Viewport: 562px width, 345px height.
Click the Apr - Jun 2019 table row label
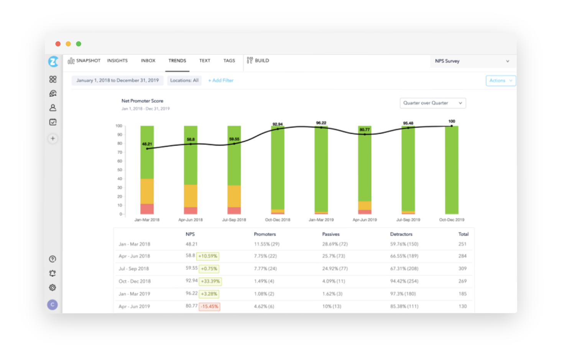134,307
